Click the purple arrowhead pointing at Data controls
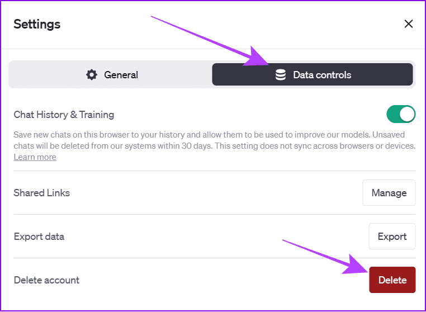The height and width of the screenshot is (312, 426). tap(257, 58)
